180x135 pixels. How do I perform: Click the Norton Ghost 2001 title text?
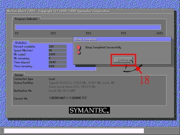coord(21,11)
